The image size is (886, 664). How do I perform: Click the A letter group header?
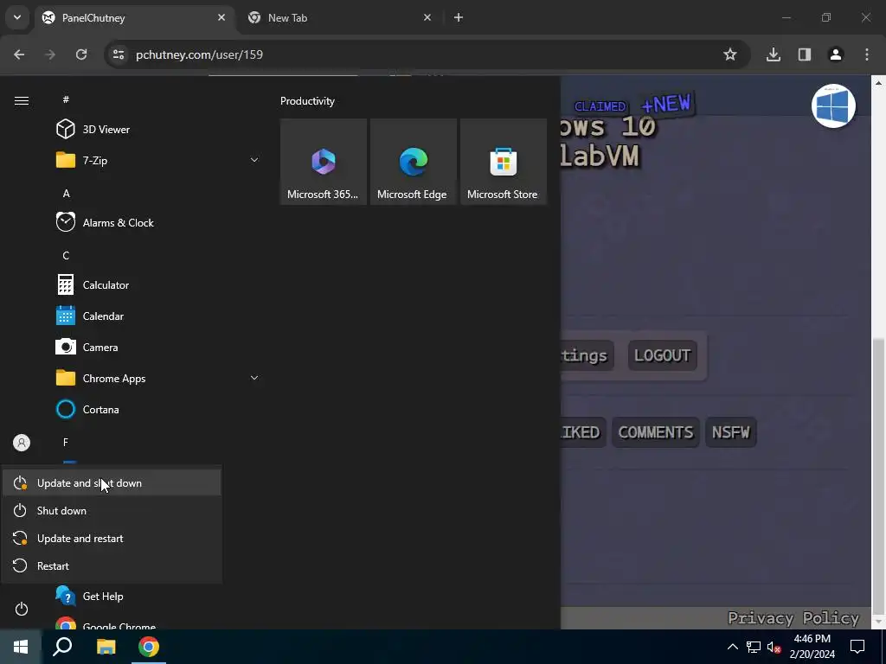[66, 194]
